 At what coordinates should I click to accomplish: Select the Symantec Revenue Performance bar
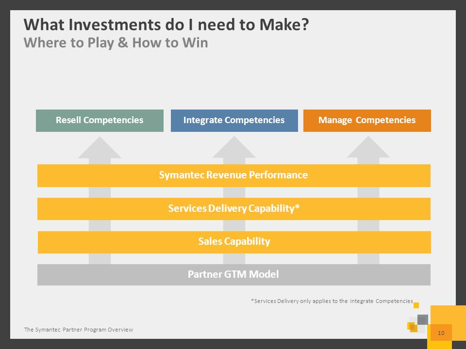click(234, 175)
